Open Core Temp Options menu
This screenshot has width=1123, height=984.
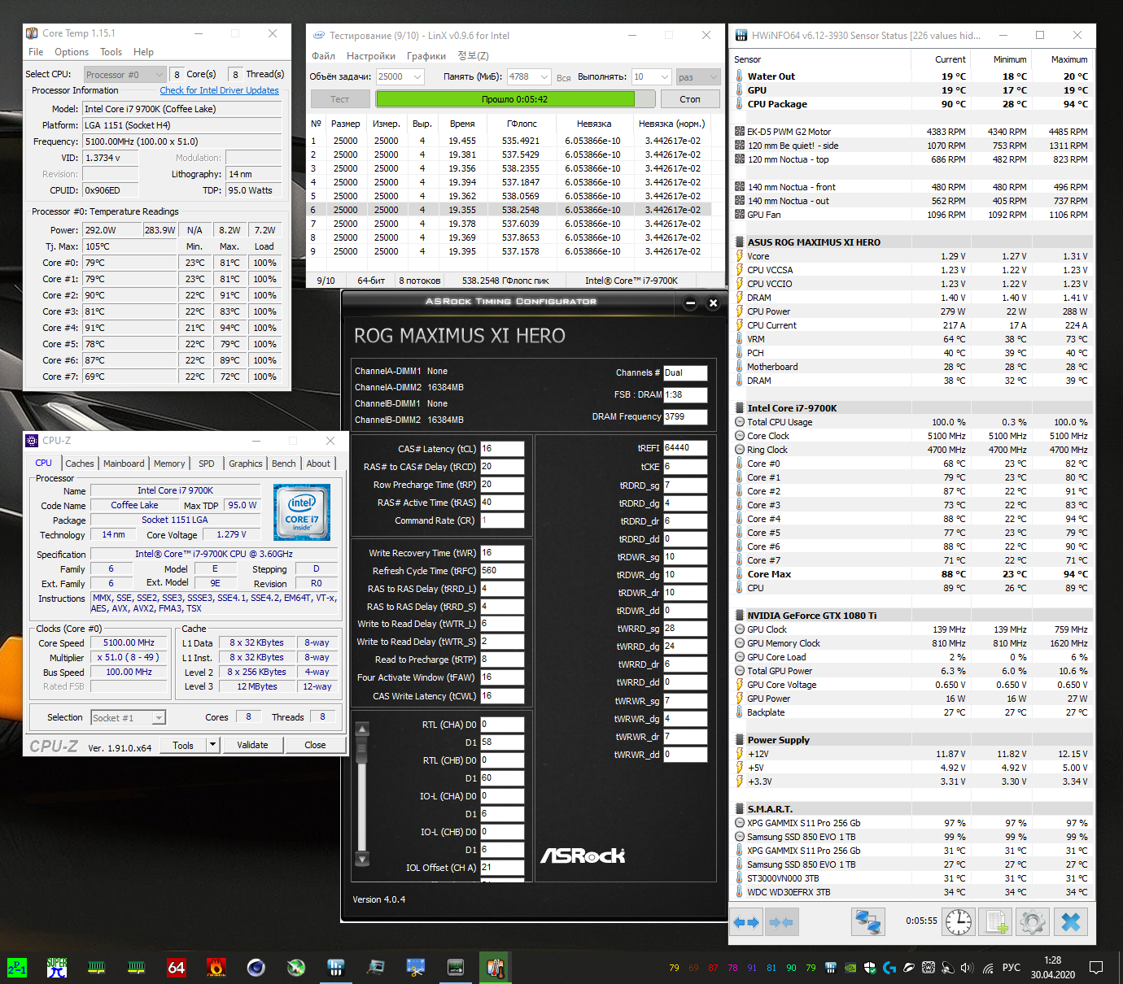tap(72, 52)
